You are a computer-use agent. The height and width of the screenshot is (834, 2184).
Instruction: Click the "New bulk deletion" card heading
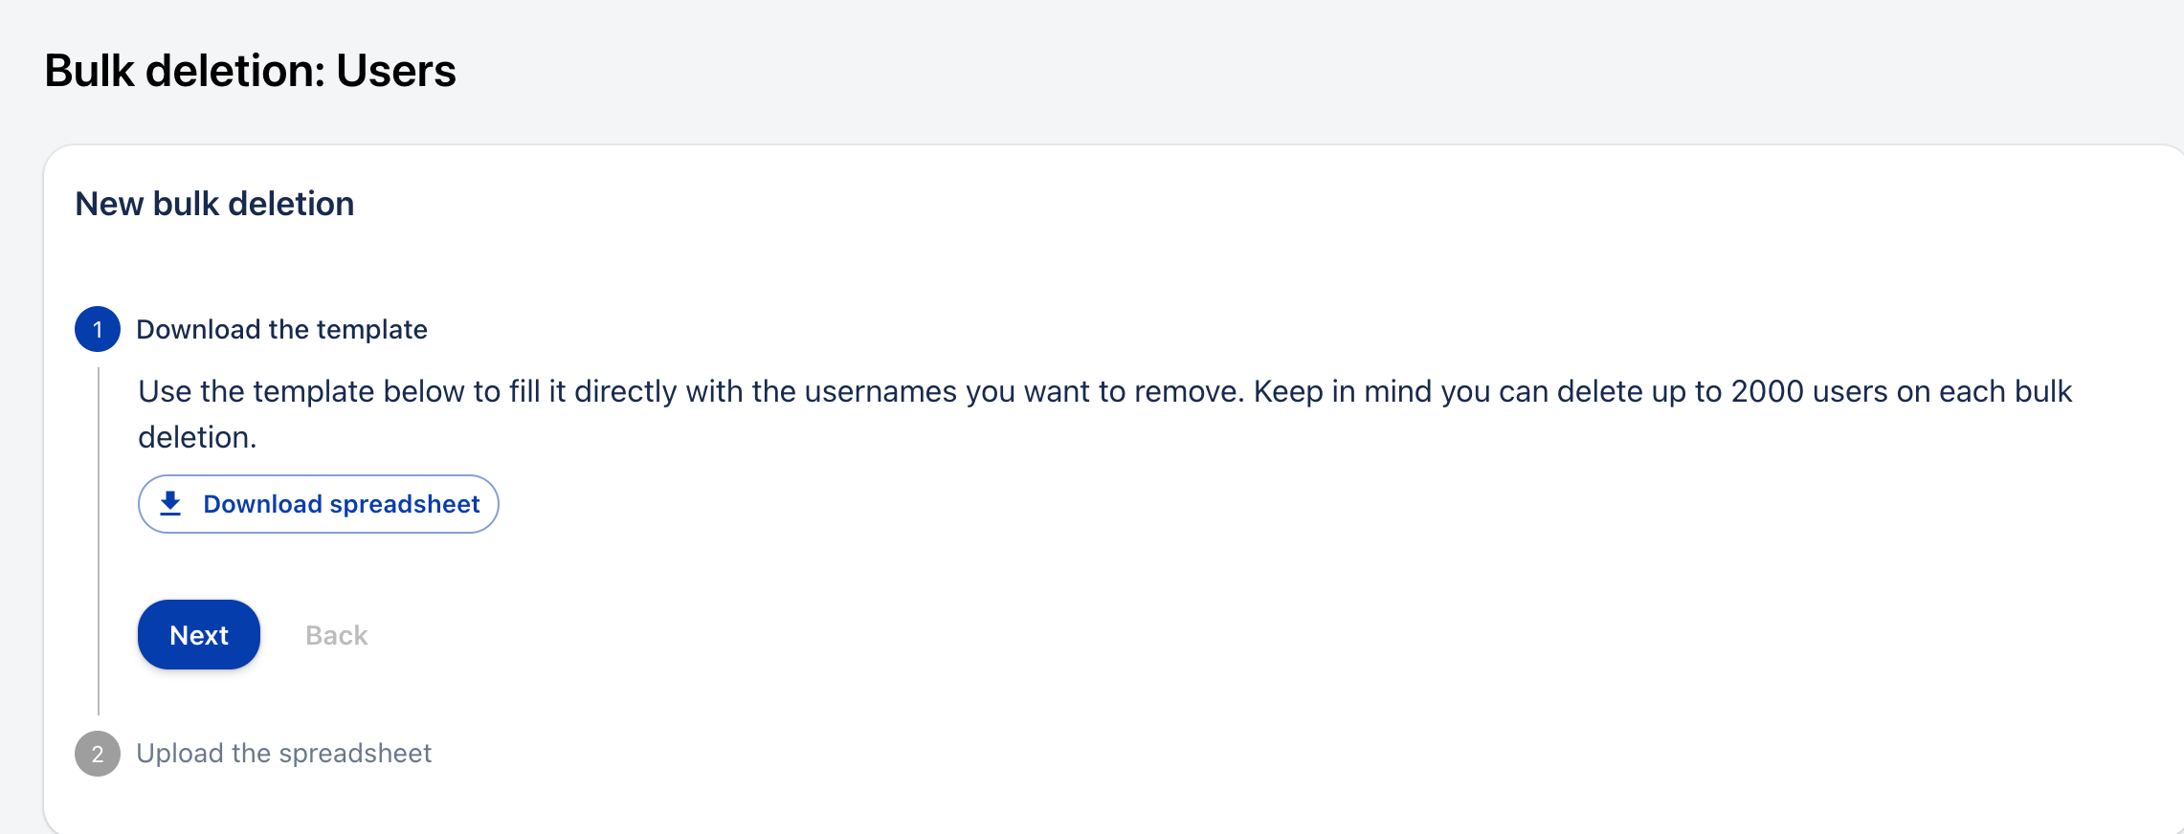[x=214, y=204]
